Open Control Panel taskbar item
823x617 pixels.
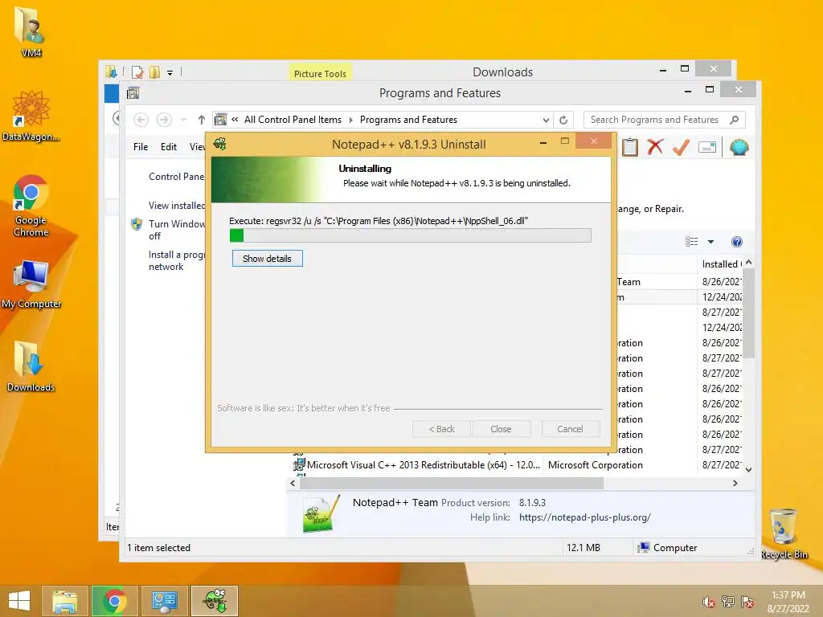(x=164, y=601)
